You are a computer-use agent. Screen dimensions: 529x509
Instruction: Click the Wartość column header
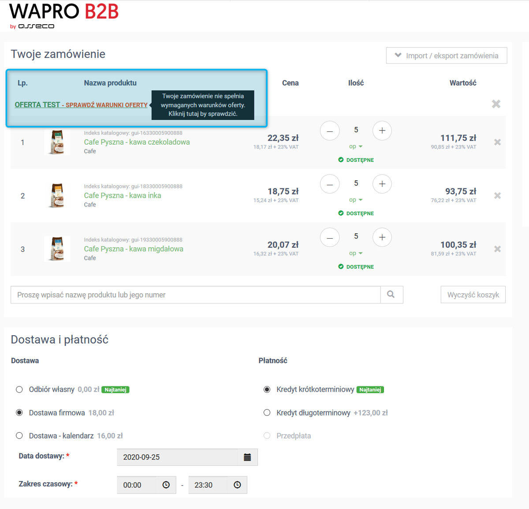click(463, 83)
